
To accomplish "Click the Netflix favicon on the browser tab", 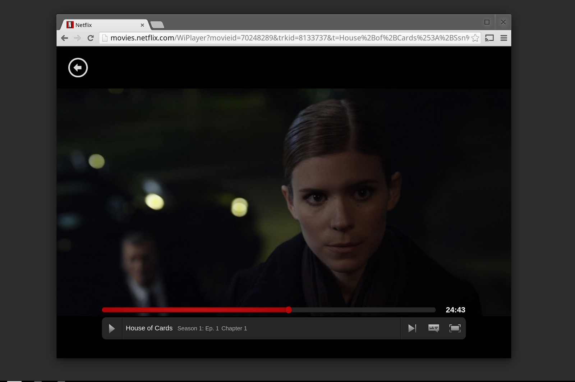I will (x=70, y=24).
